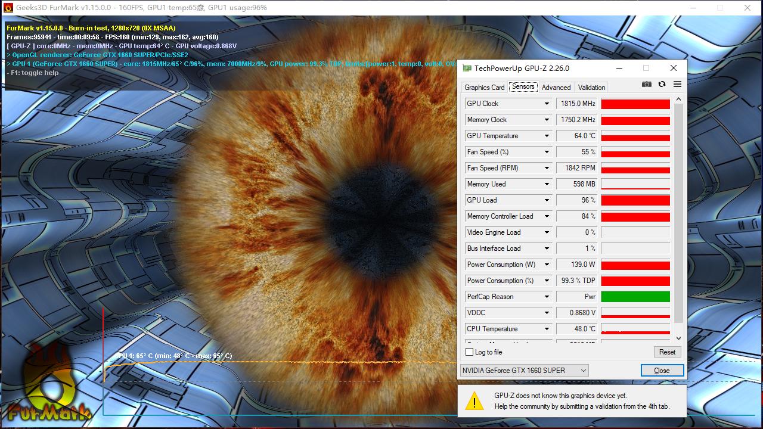Click the Reset button
Viewport: 763px width, 429px height.
pos(667,352)
